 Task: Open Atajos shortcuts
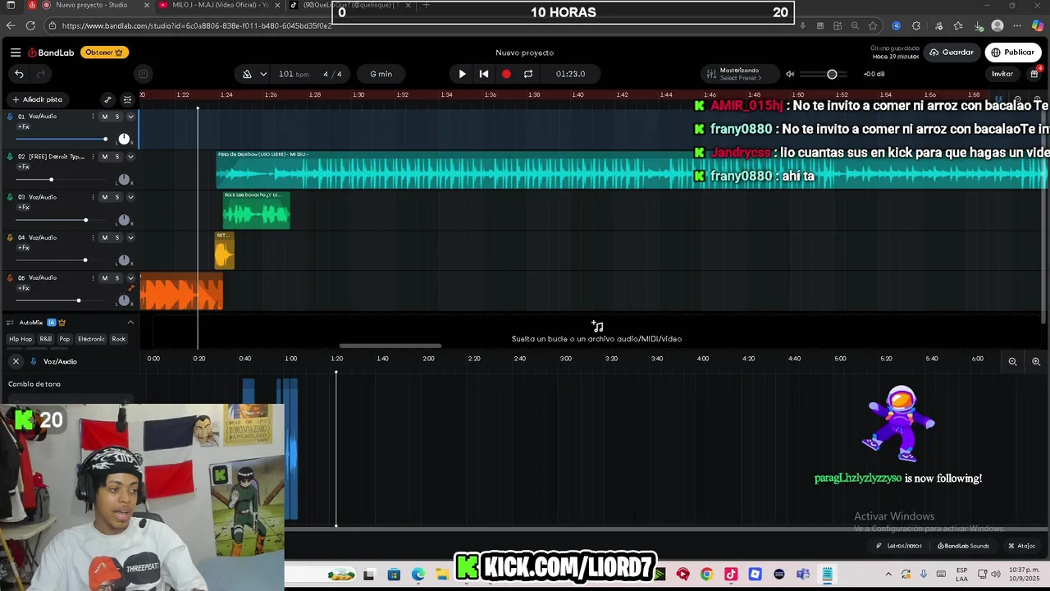pyautogui.click(x=1021, y=546)
